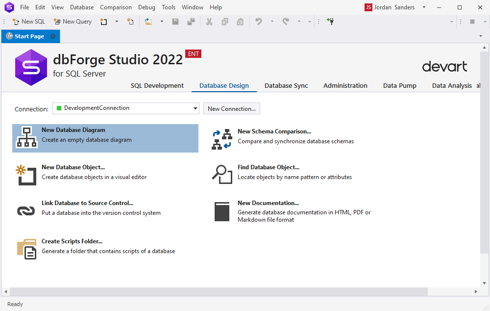Image resolution: width=490 pixels, height=311 pixels.
Task: Click the Create Scripts Folder icon
Action: tap(27, 249)
